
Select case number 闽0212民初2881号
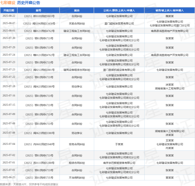tap(39, 70)
